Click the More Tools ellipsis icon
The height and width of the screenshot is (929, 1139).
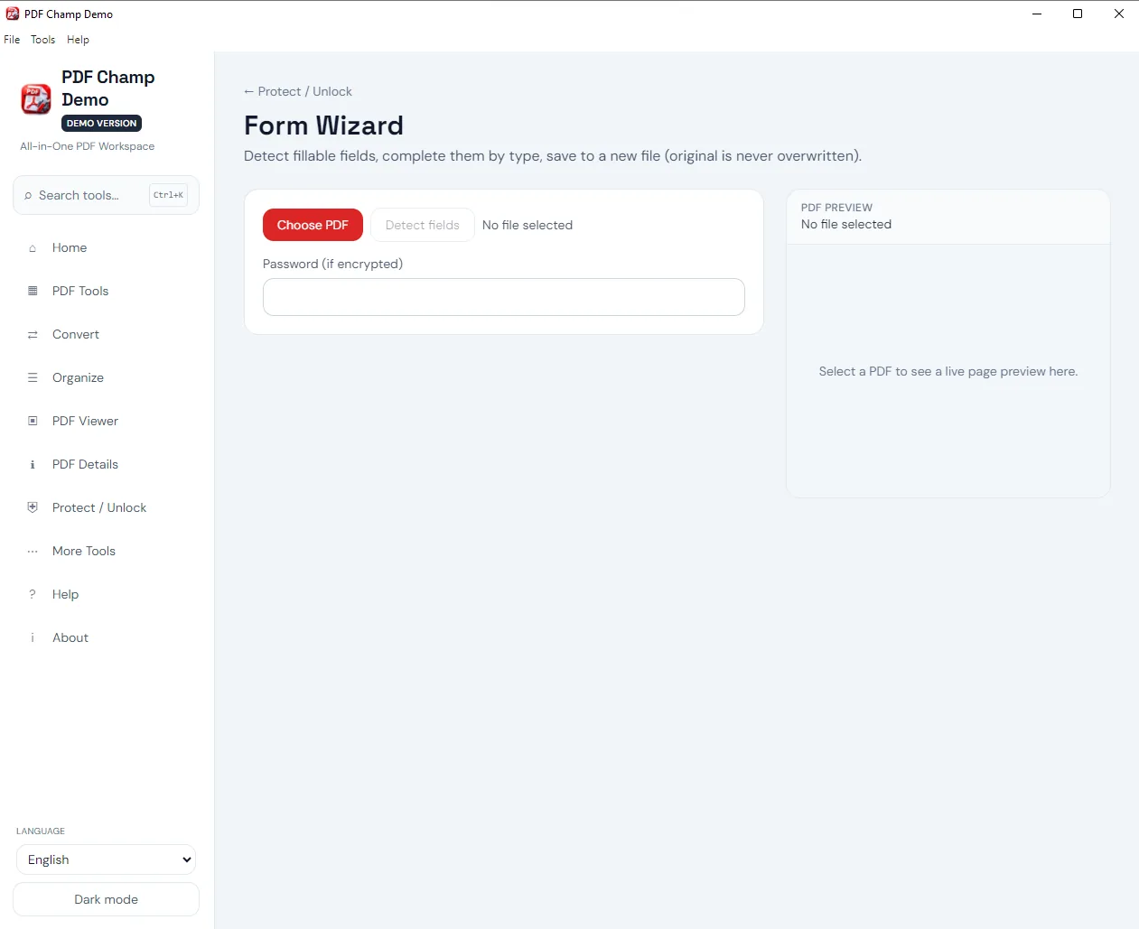(x=33, y=552)
